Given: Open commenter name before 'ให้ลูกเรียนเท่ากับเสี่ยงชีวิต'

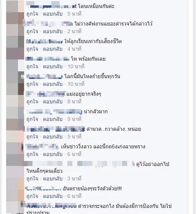Looking at the screenshot, I should (44, 41).
